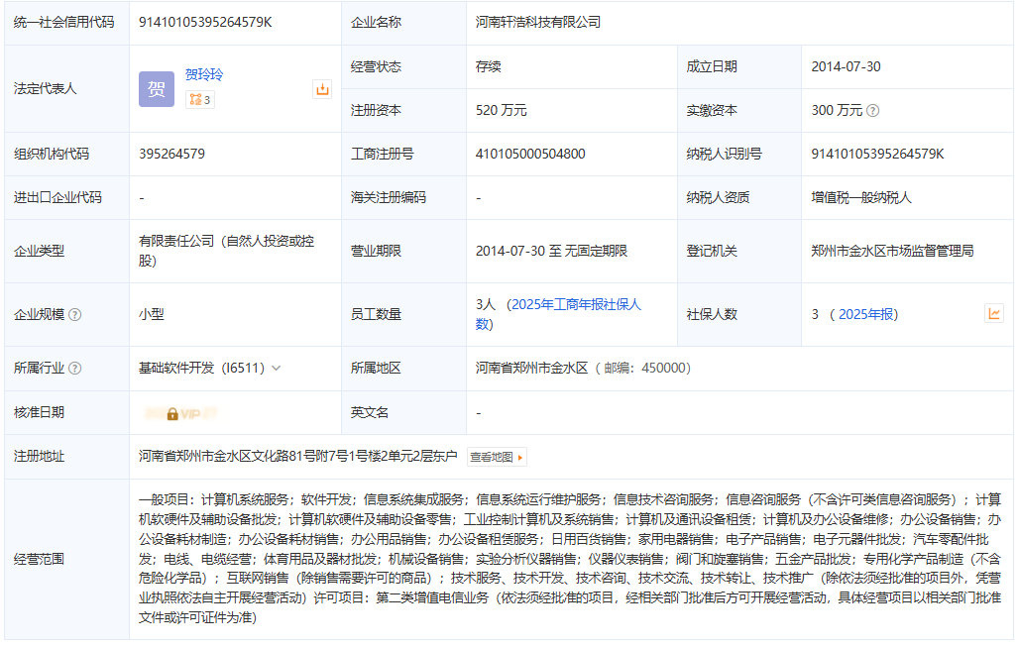Screen dimensions: 1017x647
Task: Select the registered address text
Action: (297, 457)
